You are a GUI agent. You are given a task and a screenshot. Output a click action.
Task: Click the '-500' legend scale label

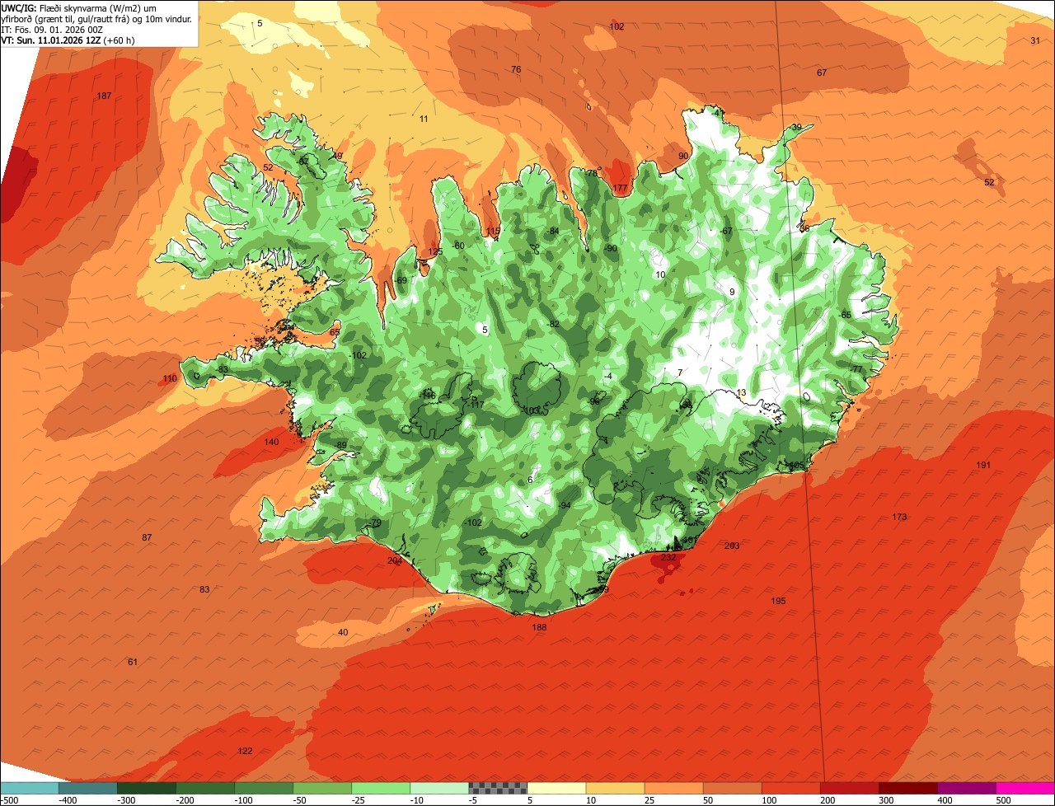point(9,799)
